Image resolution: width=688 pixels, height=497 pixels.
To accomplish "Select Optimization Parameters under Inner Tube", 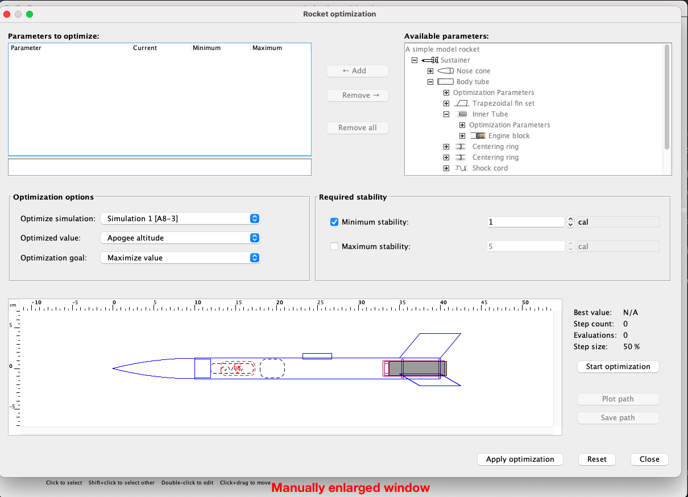I will (x=509, y=125).
